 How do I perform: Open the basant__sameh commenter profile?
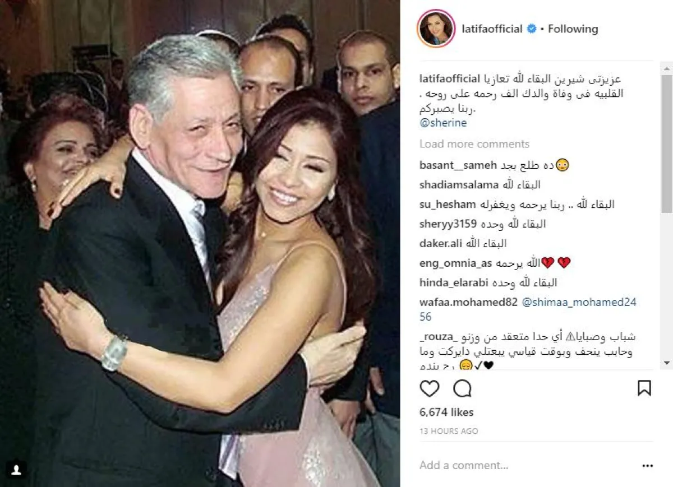458,165
